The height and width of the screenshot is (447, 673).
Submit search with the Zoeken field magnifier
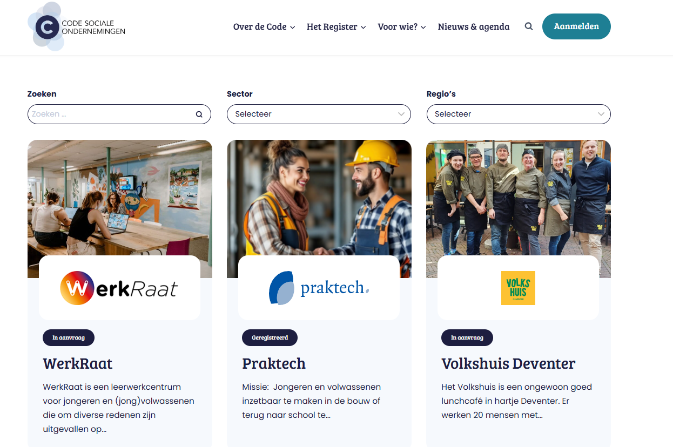(x=199, y=114)
